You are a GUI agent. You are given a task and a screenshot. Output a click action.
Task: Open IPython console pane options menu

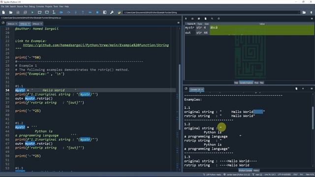pyautogui.click(x=312, y=88)
